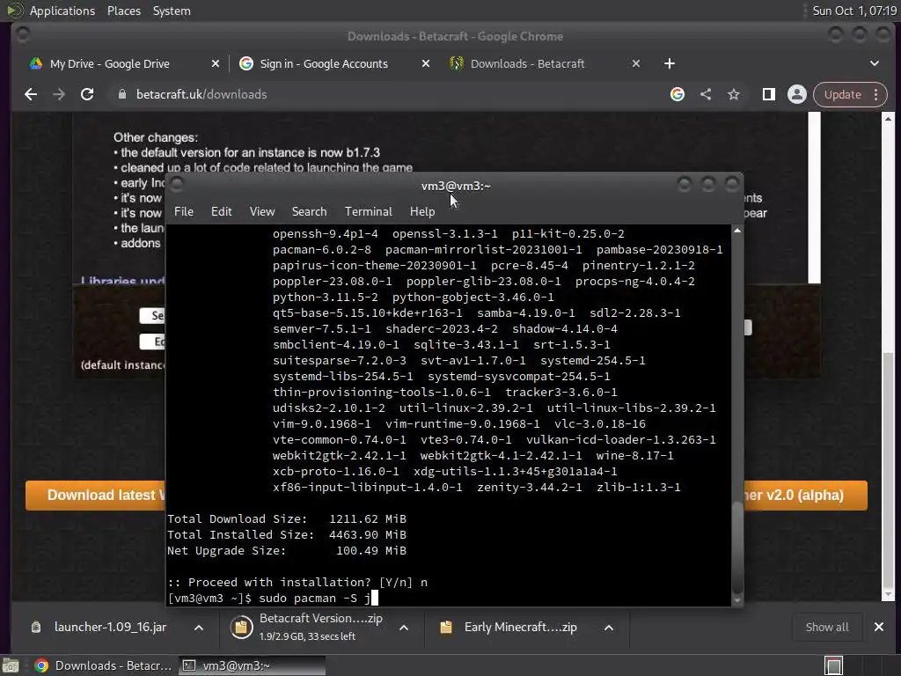Viewport: 901px width, 676px height.
Task: Click workspace switcher in bottom panel
Action: click(x=834, y=665)
